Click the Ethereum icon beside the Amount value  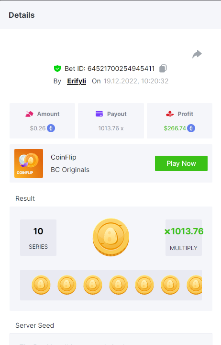click(51, 128)
